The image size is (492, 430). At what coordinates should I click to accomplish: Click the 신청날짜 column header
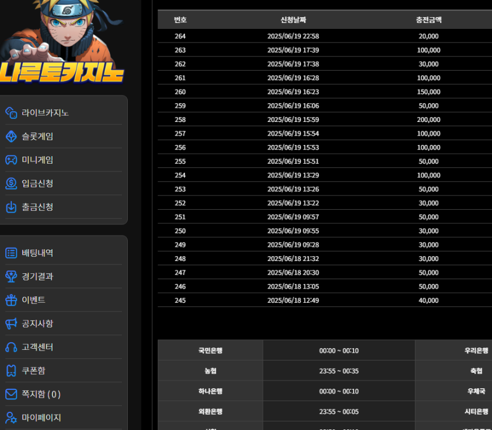(293, 20)
